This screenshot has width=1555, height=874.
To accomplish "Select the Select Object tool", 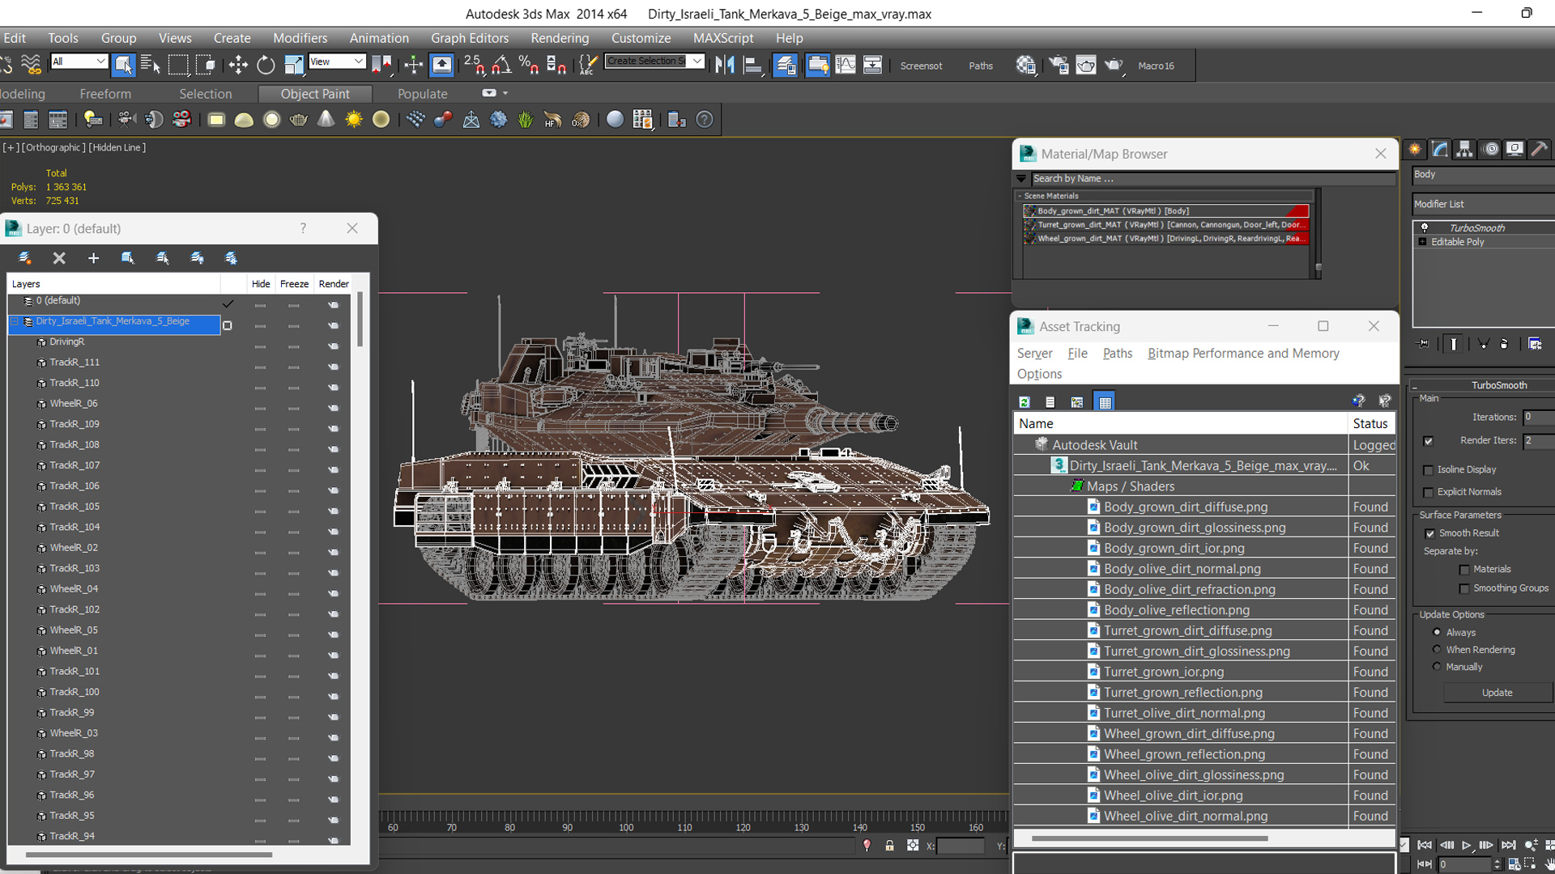I will tap(123, 64).
